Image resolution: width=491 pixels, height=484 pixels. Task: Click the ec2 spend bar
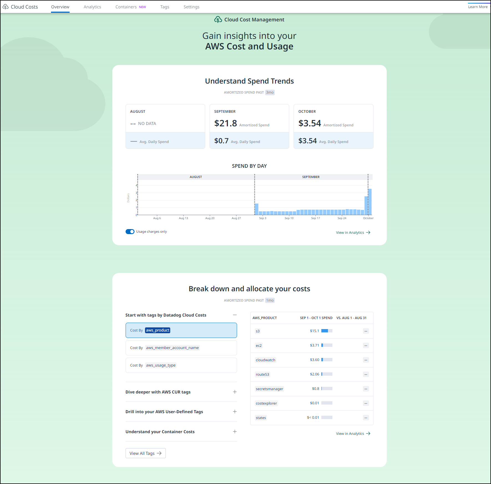[327, 345]
